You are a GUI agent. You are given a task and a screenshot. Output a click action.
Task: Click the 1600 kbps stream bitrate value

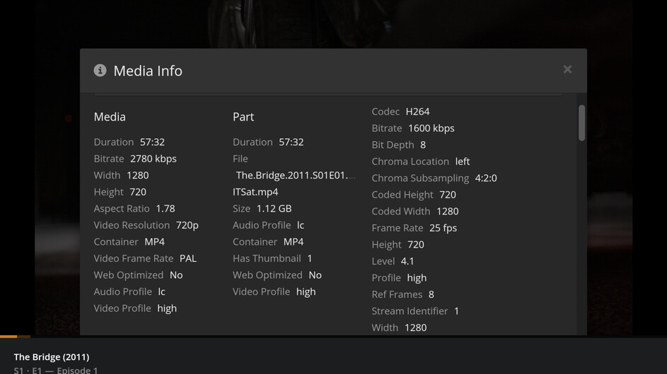(431, 128)
